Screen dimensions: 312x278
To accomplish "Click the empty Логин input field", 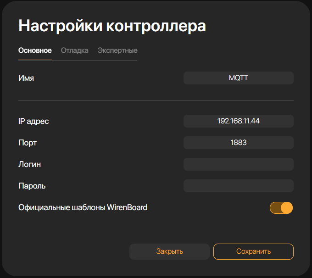I will 238,164.
